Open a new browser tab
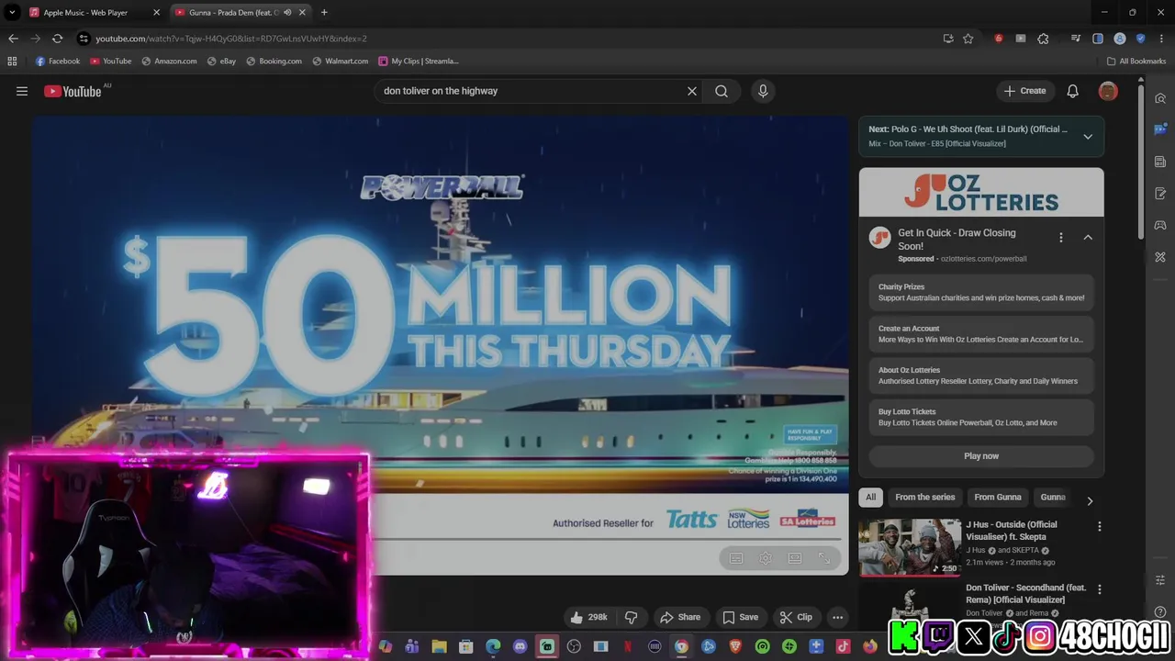 324,13
